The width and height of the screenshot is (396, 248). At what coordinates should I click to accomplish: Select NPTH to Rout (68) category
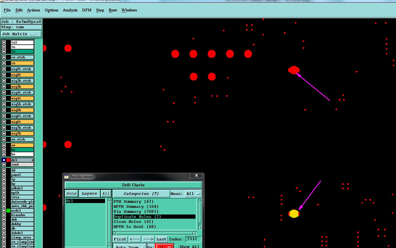154,226
